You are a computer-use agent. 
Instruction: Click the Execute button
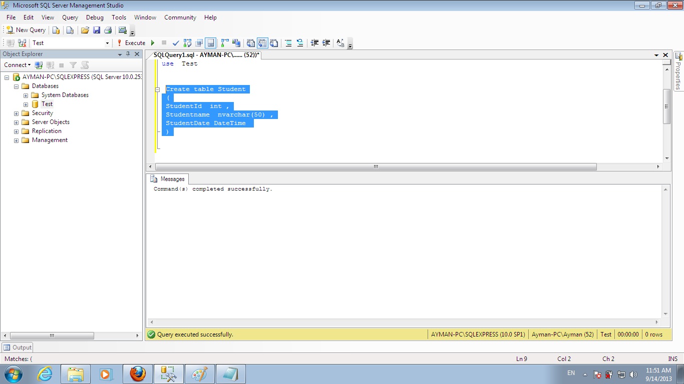click(x=131, y=43)
